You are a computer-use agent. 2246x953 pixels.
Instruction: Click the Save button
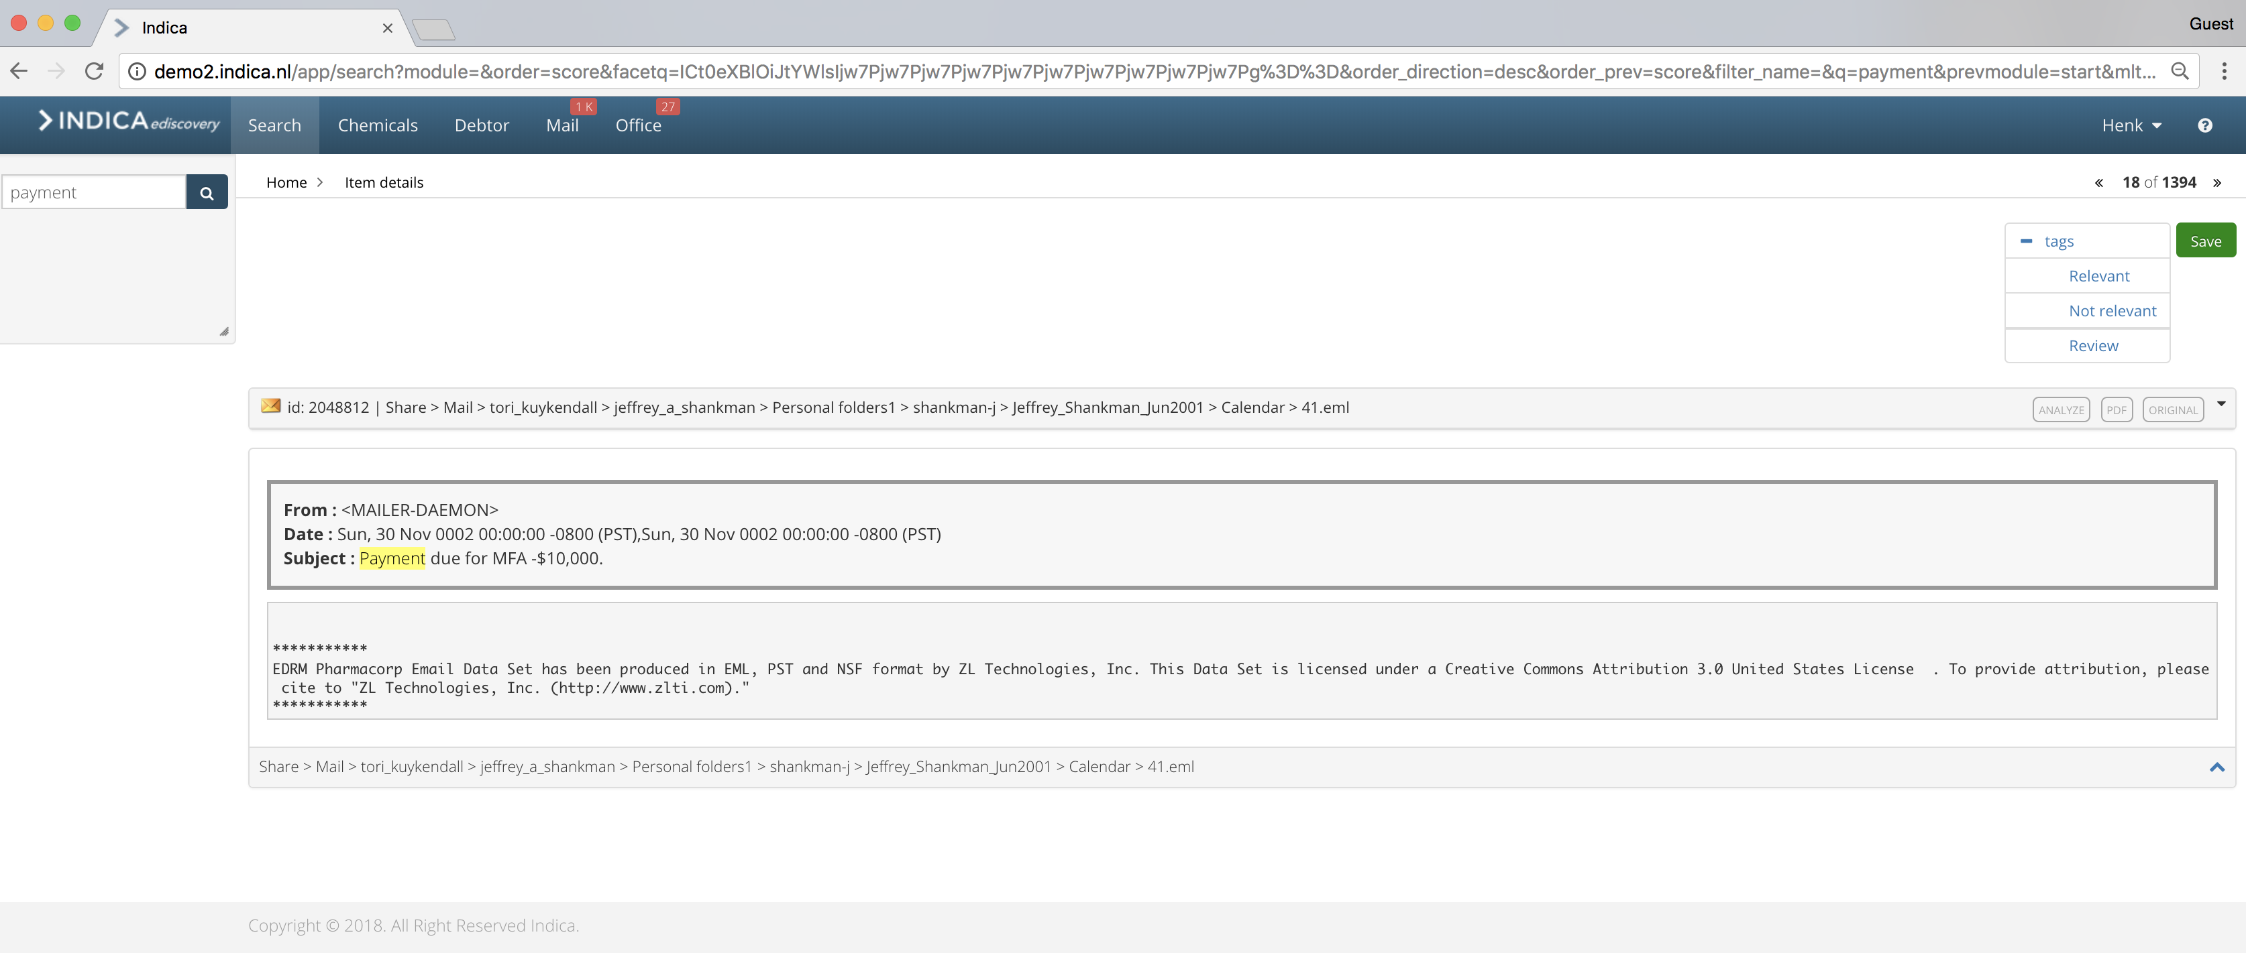2205,241
